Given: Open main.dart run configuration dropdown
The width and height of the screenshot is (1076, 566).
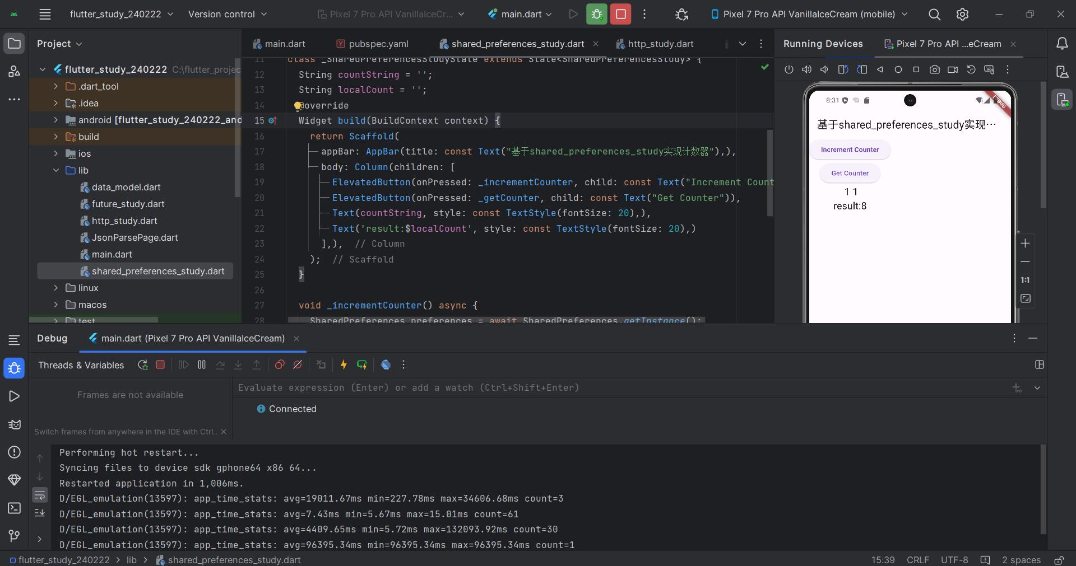Looking at the screenshot, I should [x=520, y=14].
